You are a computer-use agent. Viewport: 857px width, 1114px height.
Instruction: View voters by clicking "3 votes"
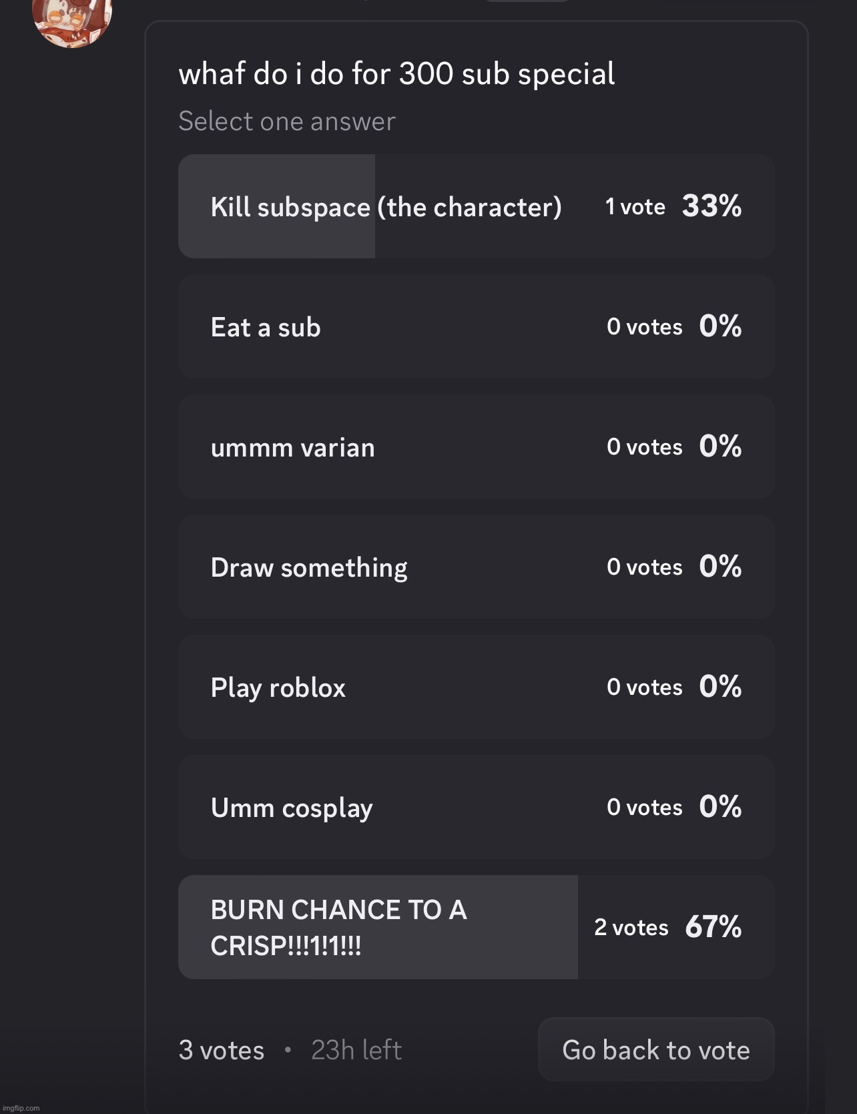[x=221, y=1049]
